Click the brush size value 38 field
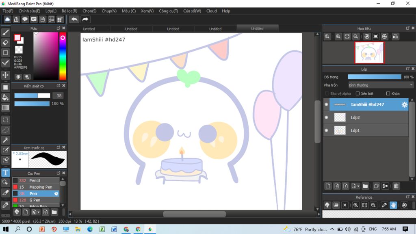This screenshot has height=234, width=416. tap(59, 96)
